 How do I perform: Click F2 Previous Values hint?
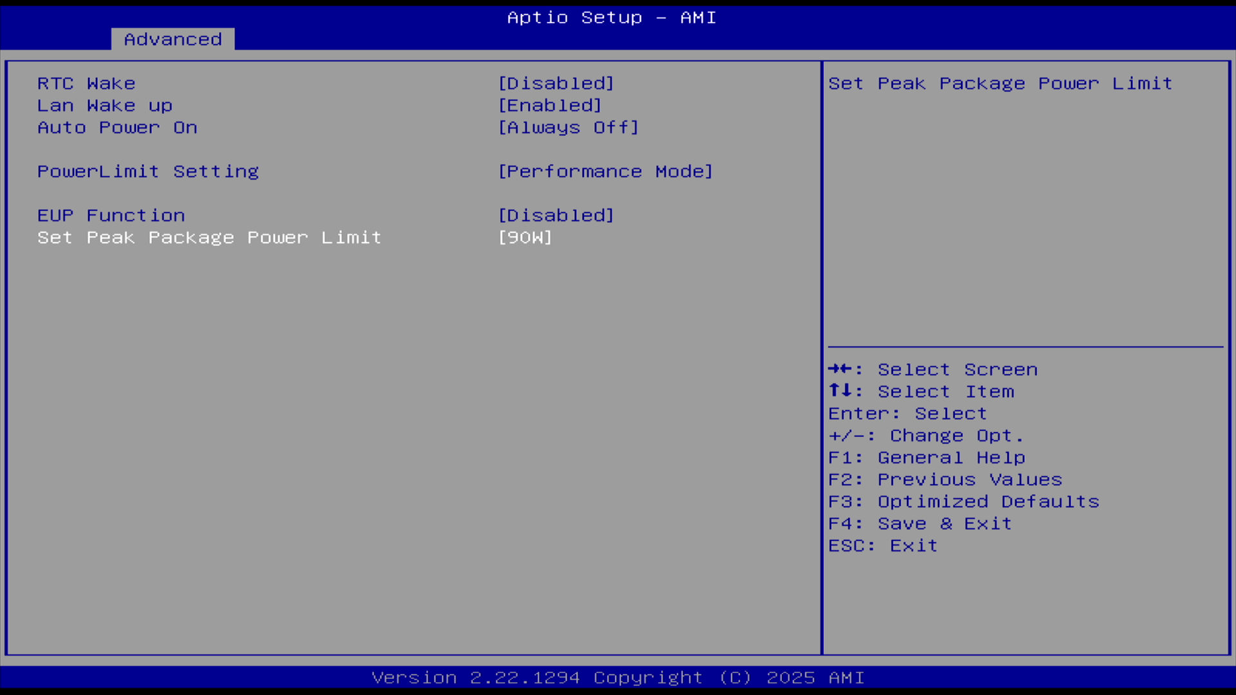click(944, 479)
